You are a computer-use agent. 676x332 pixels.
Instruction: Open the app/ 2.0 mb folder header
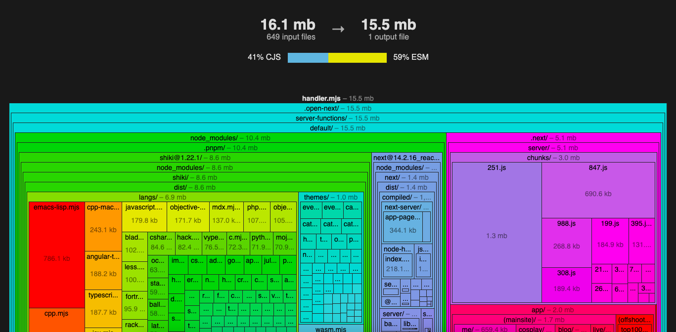(553, 310)
